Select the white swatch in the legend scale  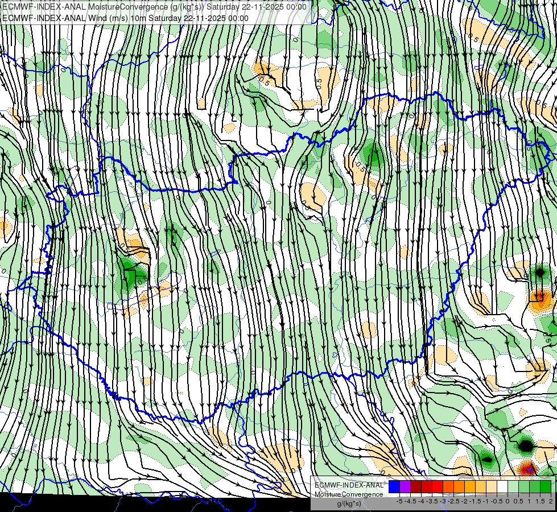pos(502,487)
